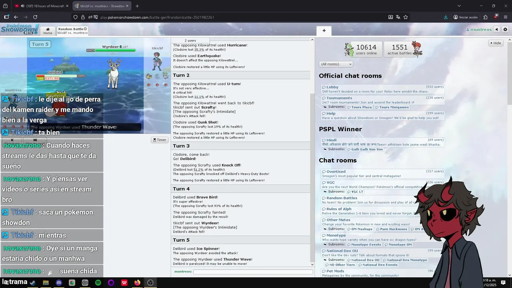This screenshot has height=288, width=512.
Task: Switch to OBS Studio in the taskbar
Action: coord(150,282)
